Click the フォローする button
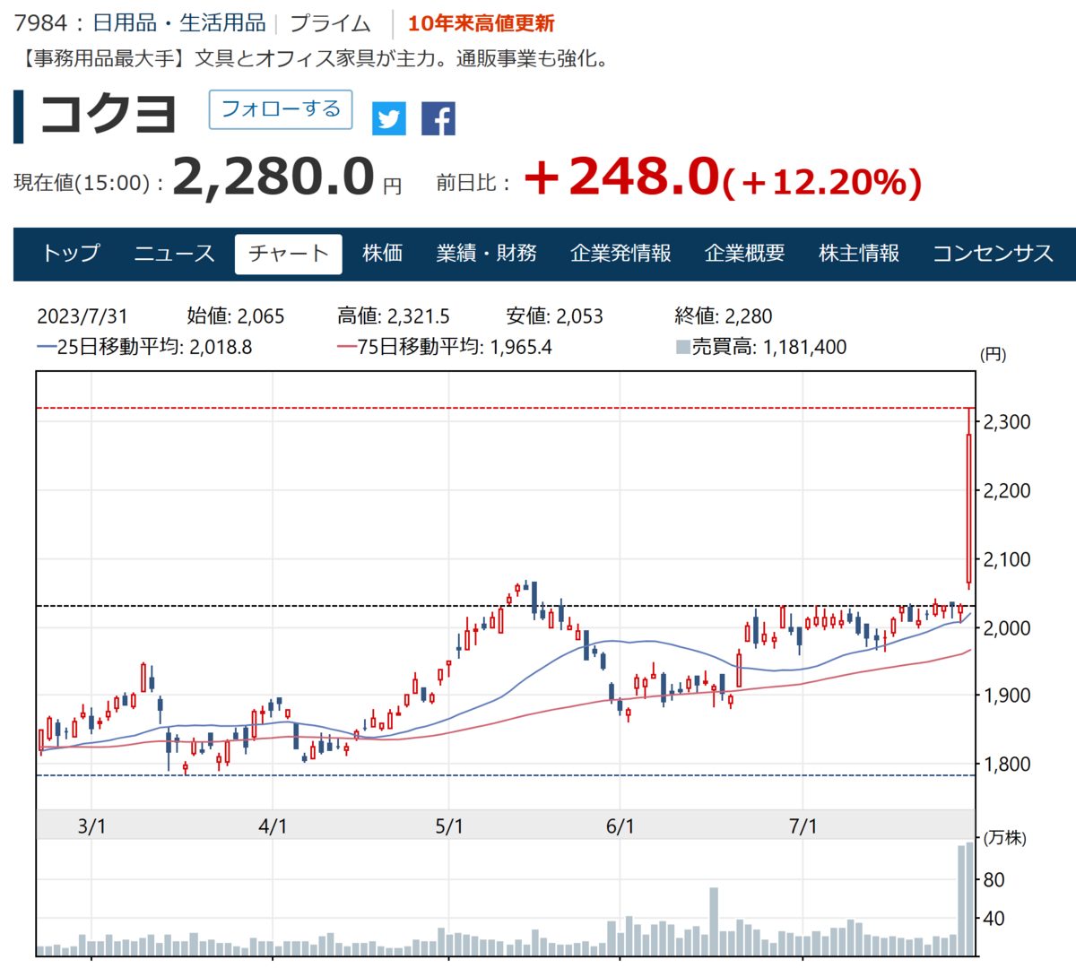 pyautogui.click(x=281, y=109)
